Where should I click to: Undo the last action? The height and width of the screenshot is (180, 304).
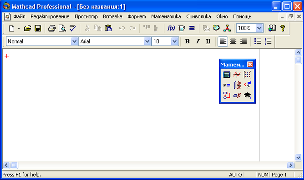[122, 28]
